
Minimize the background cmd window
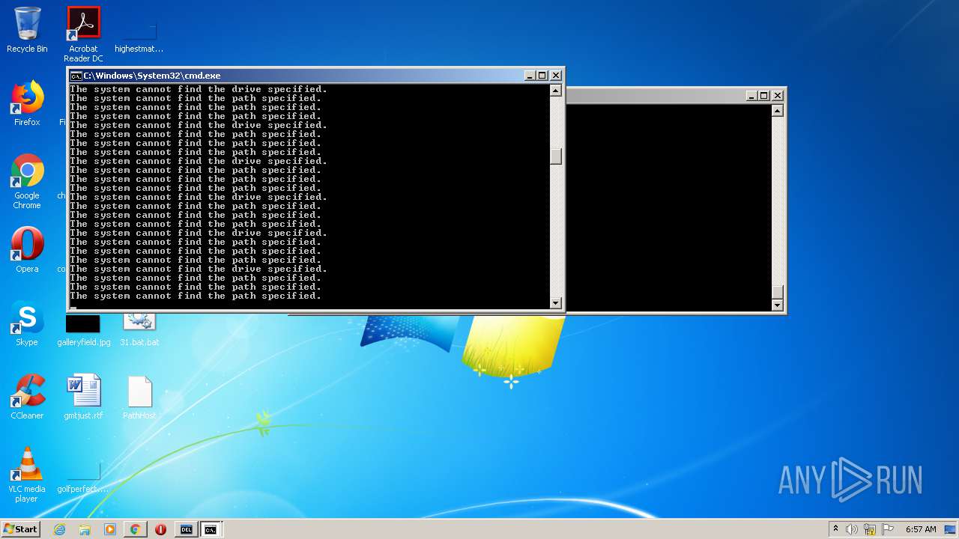(x=751, y=96)
